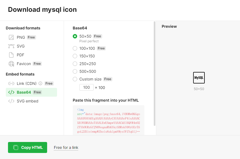Viewport: 240px width, 159px height.
Task: Choose the 250×250 size option
Action: (75, 64)
